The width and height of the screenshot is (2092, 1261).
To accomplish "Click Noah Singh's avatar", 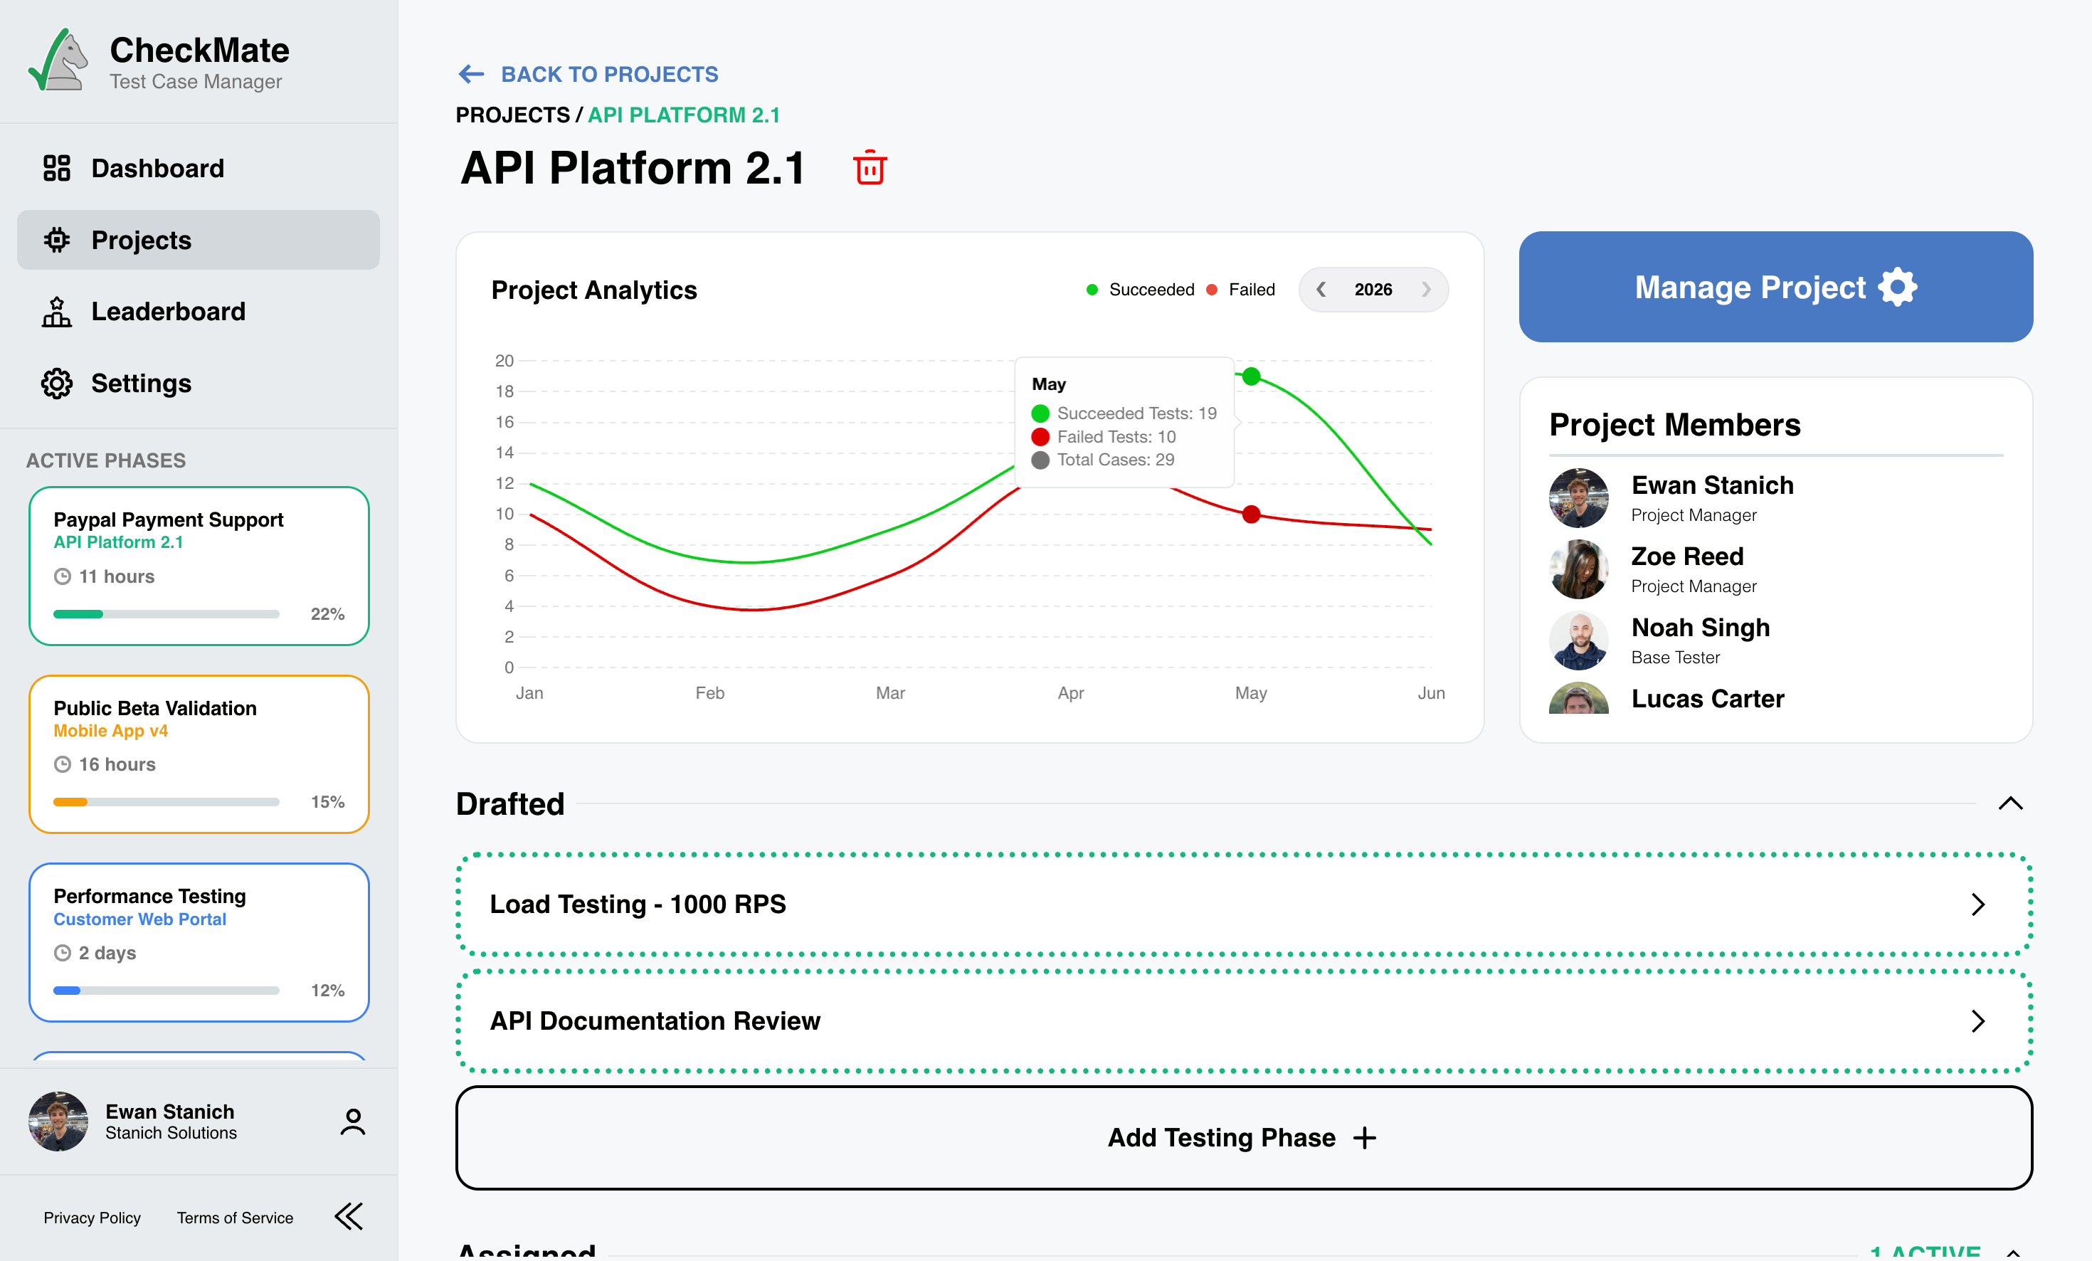I will coord(1578,641).
